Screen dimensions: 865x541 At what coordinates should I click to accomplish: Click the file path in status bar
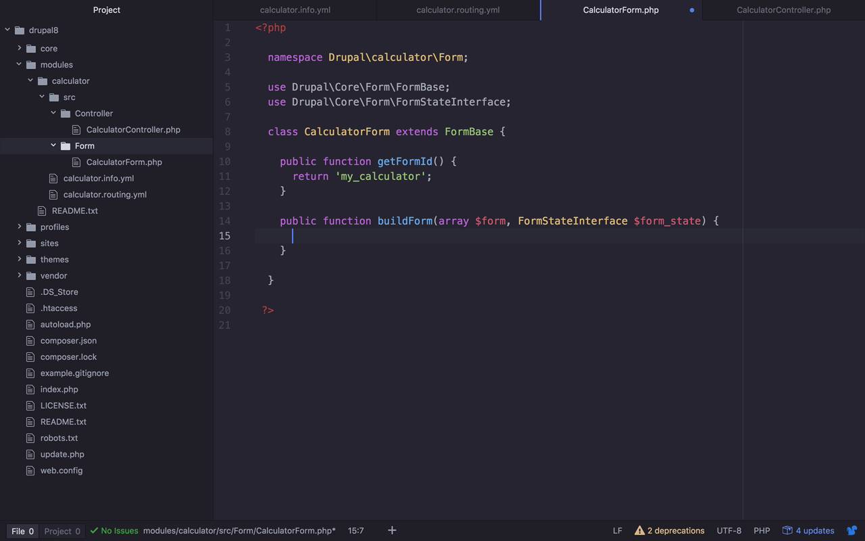(x=239, y=531)
